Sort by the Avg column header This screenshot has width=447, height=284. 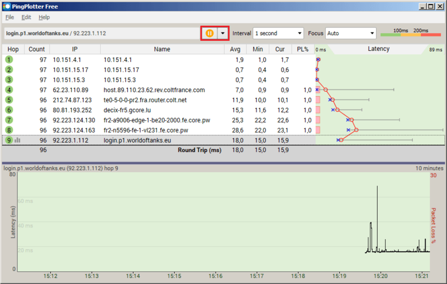click(x=235, y=49)
